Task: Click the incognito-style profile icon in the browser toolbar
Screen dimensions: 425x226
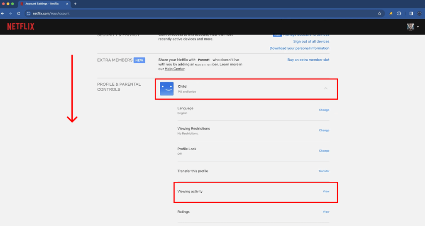Action: (420, 14)
